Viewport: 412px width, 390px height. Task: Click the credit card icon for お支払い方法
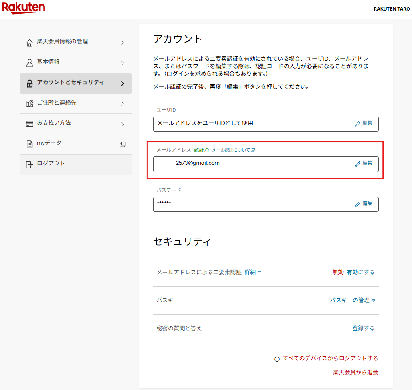pos(30,124)
